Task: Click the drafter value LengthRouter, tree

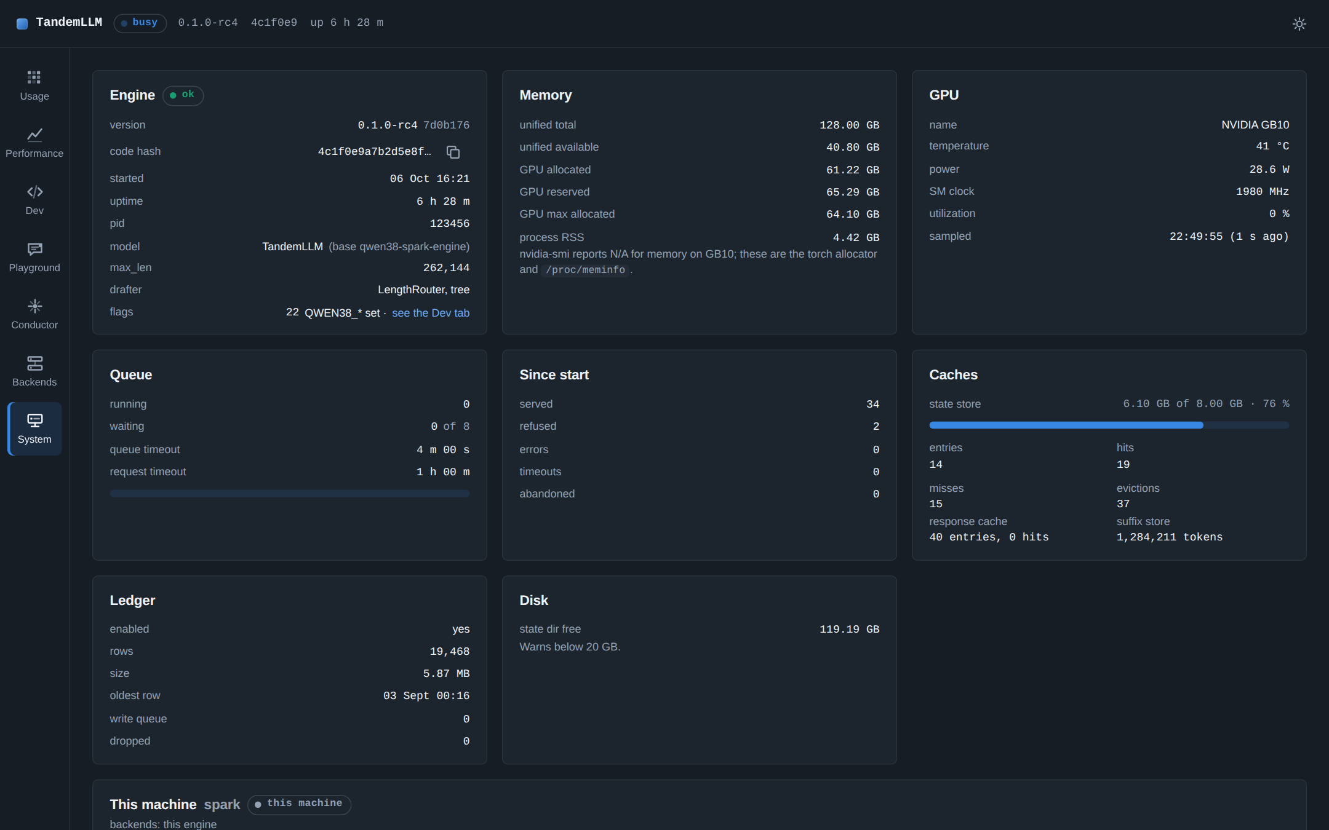Action: click(x=423, y=290)
